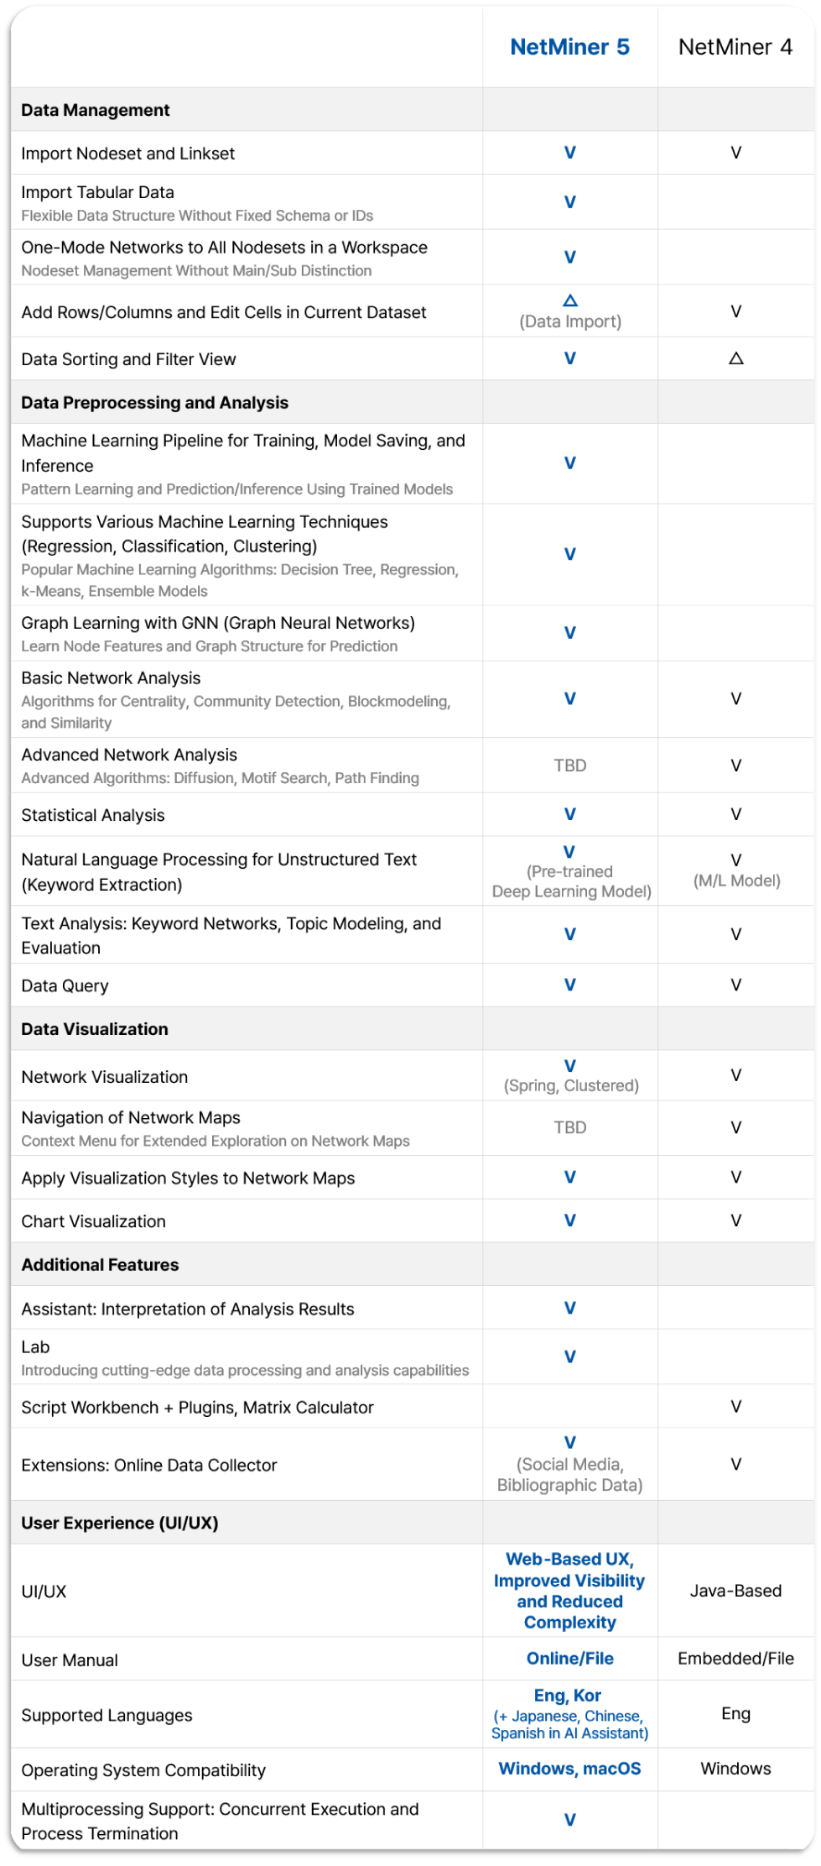Click the NetMiner 5 column header
The width and height of the screenshot is (821, 1866).
click(x=569, y=47)
